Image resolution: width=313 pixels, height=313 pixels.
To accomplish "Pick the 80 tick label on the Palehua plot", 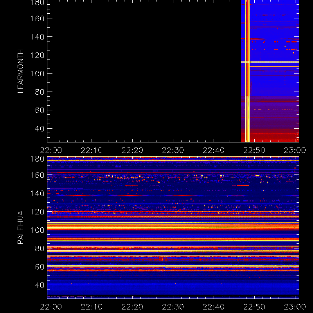I will 40,248.
